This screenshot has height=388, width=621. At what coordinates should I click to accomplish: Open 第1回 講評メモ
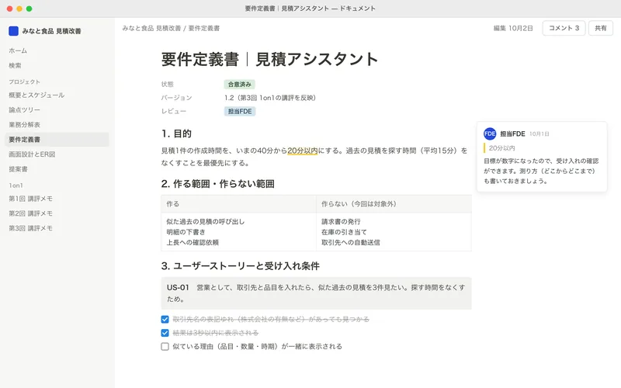click(x=57, y=199)
